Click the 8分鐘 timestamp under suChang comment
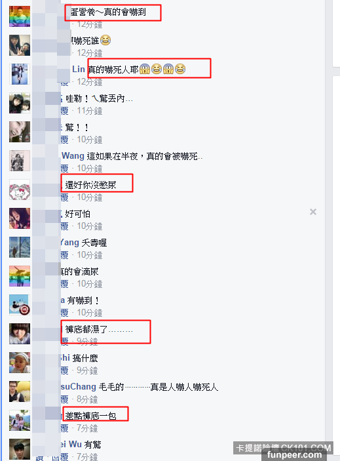Viewport: 340px width, 461px height. 87,399
